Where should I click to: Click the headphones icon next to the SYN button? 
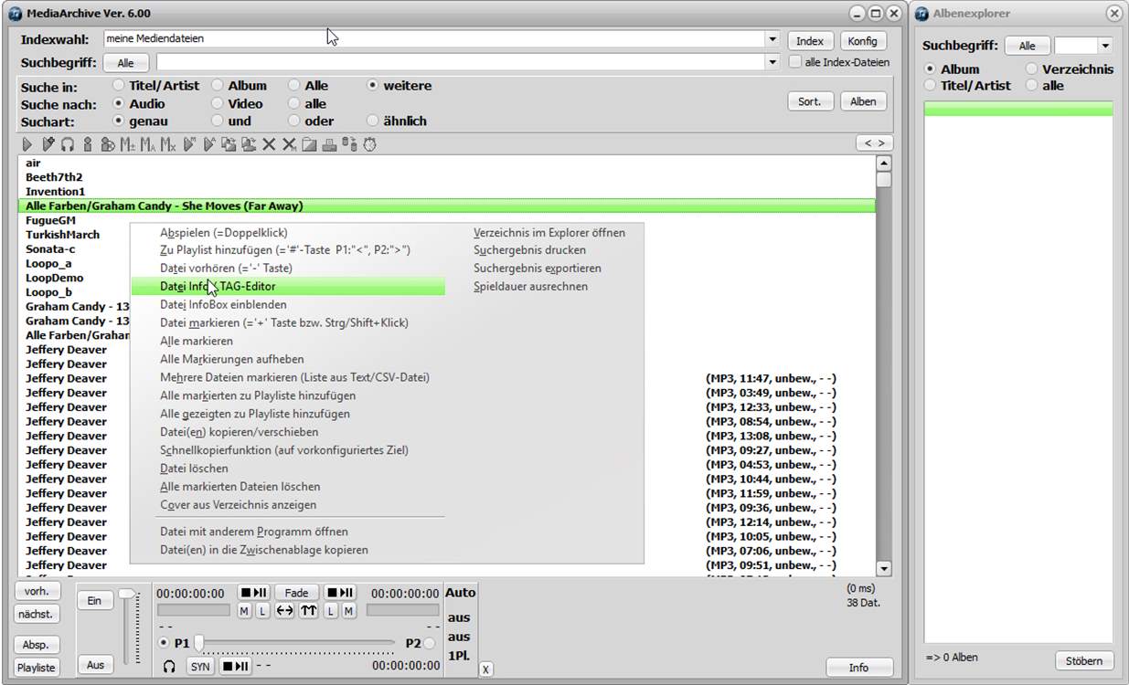coord(168,667)
